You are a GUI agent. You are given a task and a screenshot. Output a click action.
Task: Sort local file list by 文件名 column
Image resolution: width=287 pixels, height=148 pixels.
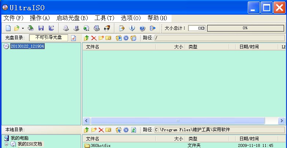click(x=119, y=139)
